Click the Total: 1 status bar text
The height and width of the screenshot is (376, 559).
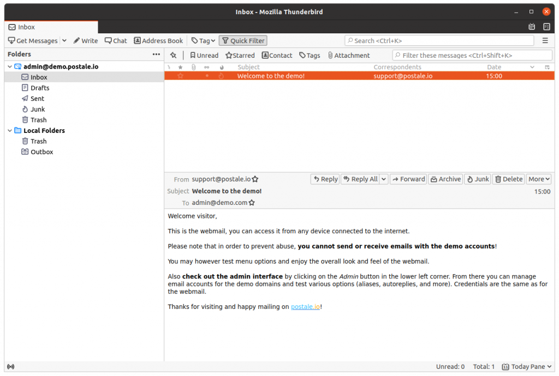coord(484,366)
